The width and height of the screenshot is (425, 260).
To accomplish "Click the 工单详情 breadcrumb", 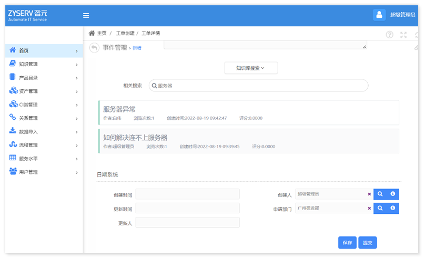I will [x=151, y=33].
